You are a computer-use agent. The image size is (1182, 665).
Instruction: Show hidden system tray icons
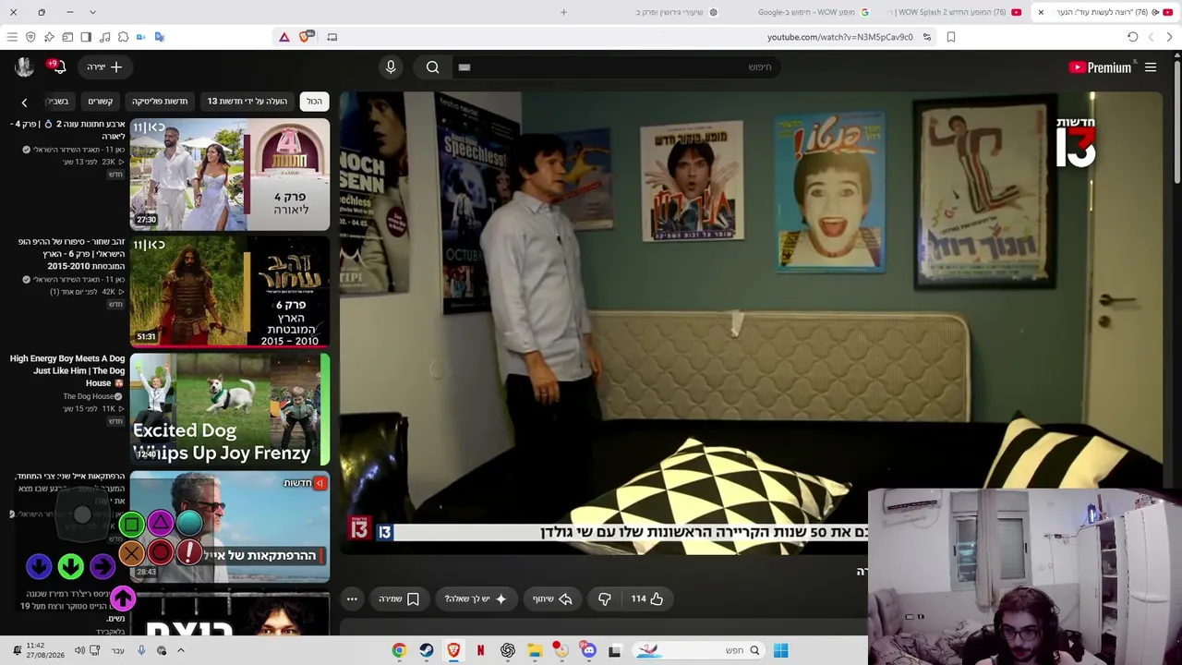click(181, 650)
